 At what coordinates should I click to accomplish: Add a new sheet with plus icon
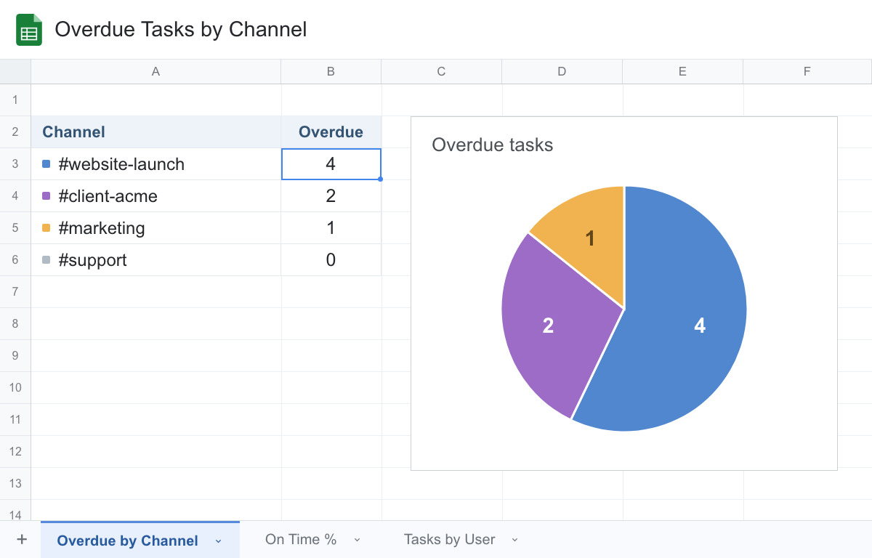[x=22, y=539]
